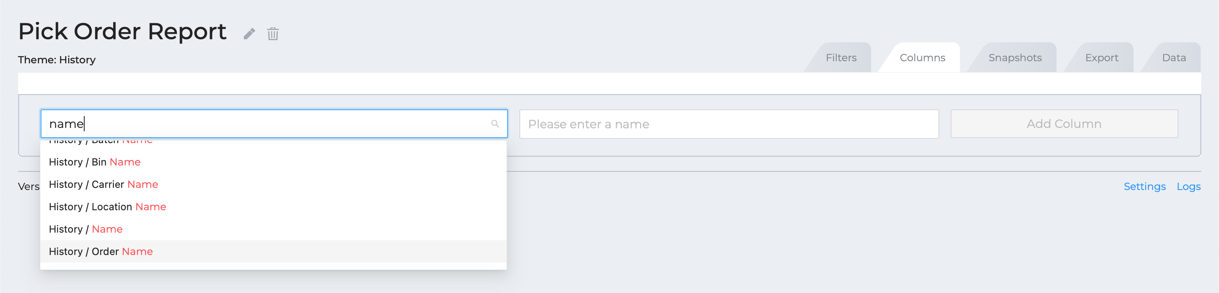Go to the Export tab
The width and height of the screenshot is (1219, 293).
click(x=1101, y=57)
